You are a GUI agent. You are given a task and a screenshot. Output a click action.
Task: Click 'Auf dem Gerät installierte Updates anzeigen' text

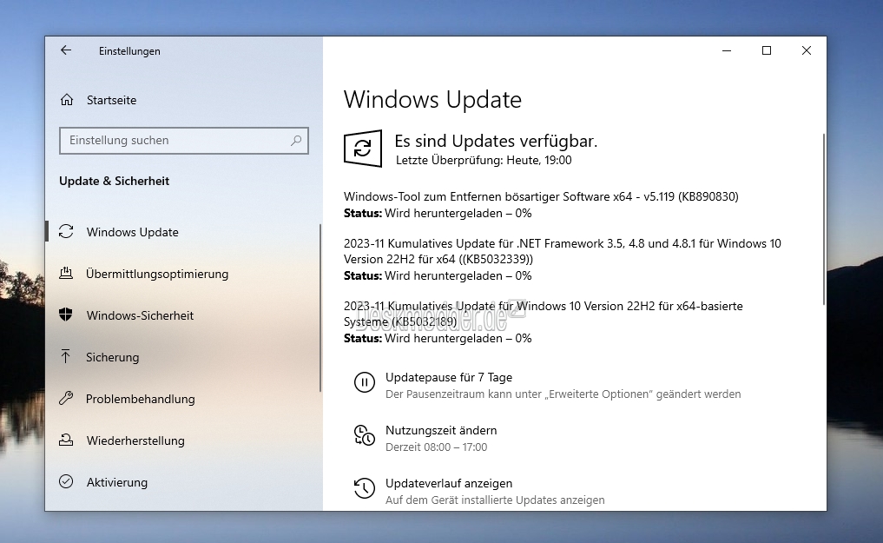[x=495, y=500]
